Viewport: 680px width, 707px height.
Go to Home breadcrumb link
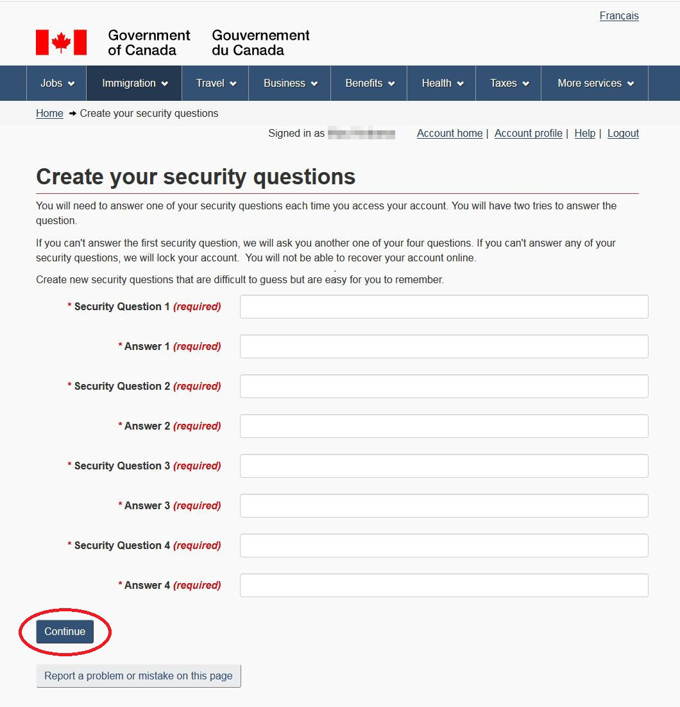coord(49,113)
